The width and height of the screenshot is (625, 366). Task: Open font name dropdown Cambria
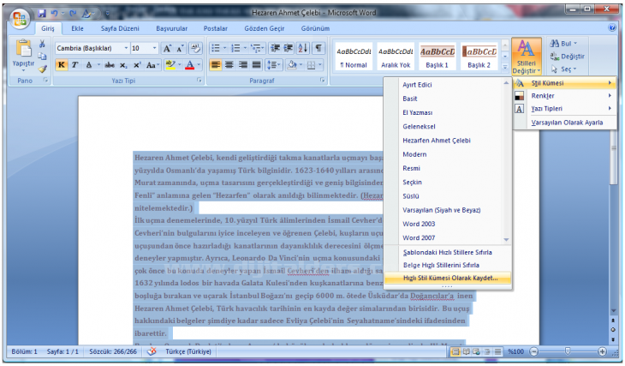click(x=126, y=48)
